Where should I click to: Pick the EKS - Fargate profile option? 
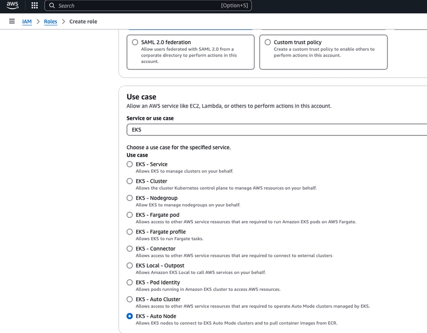[x=130, y=232]
